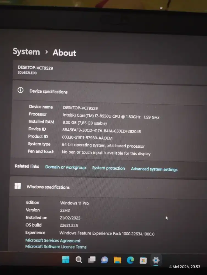Open the Windows Start menu
207x275 pixels.
[x=66, y=260]
